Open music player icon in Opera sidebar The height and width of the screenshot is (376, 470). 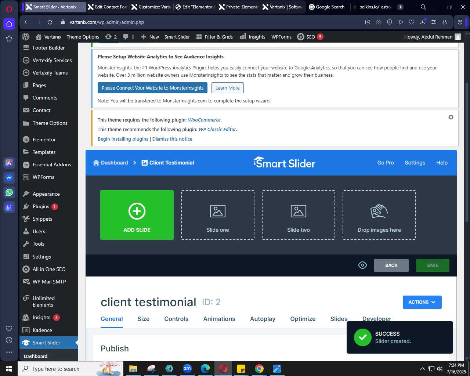[x=9, y=207]
